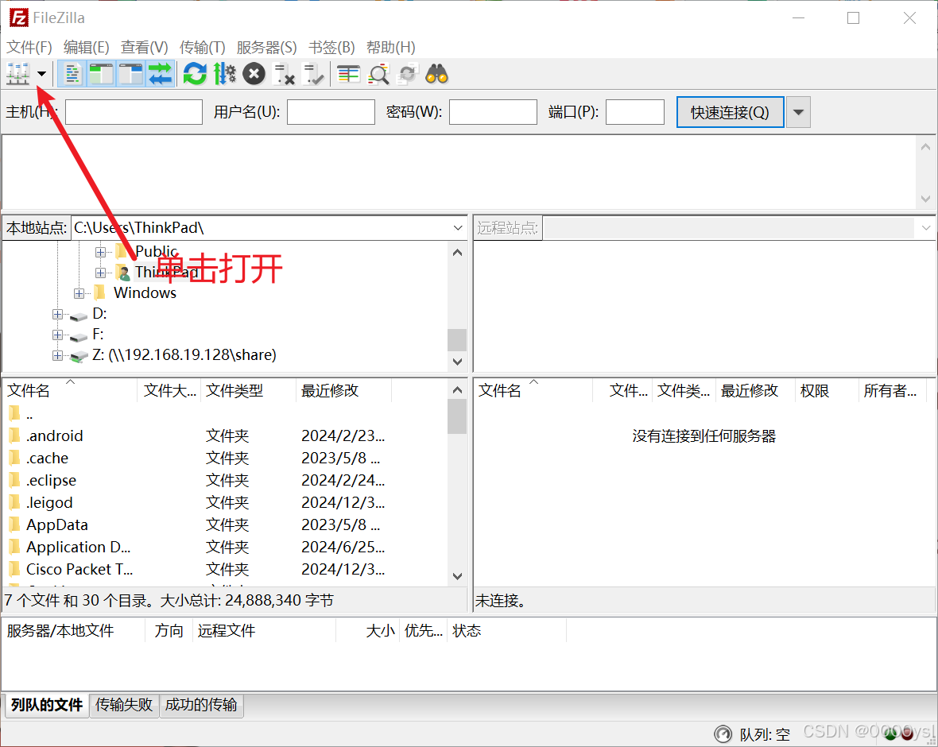Viewport: 938px width, 747px height.
Task: Select the .android folder row
Action: click(224, 435)
